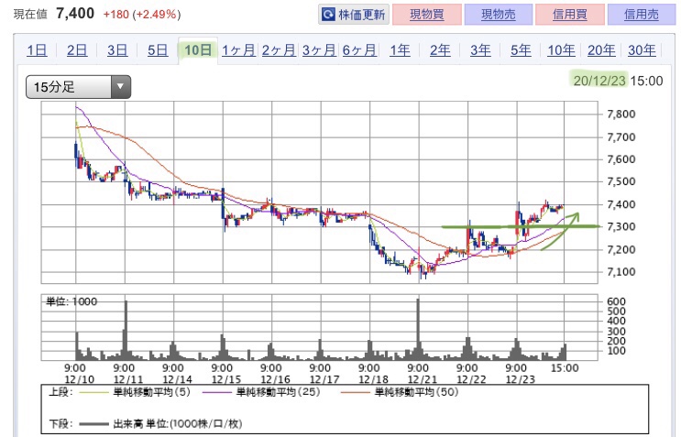This screenshot has width=681, height=437.
Task: Open the 信用買 order button
Action: [x=570, y=15]
